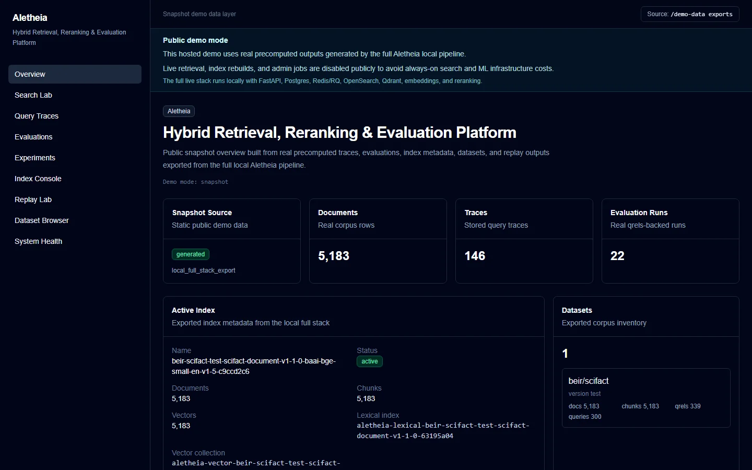Image resolution: width=752 pixels, height=470 pixels.
Task: Select the beir/scifact dataset card
Action: tap(646, 398)
